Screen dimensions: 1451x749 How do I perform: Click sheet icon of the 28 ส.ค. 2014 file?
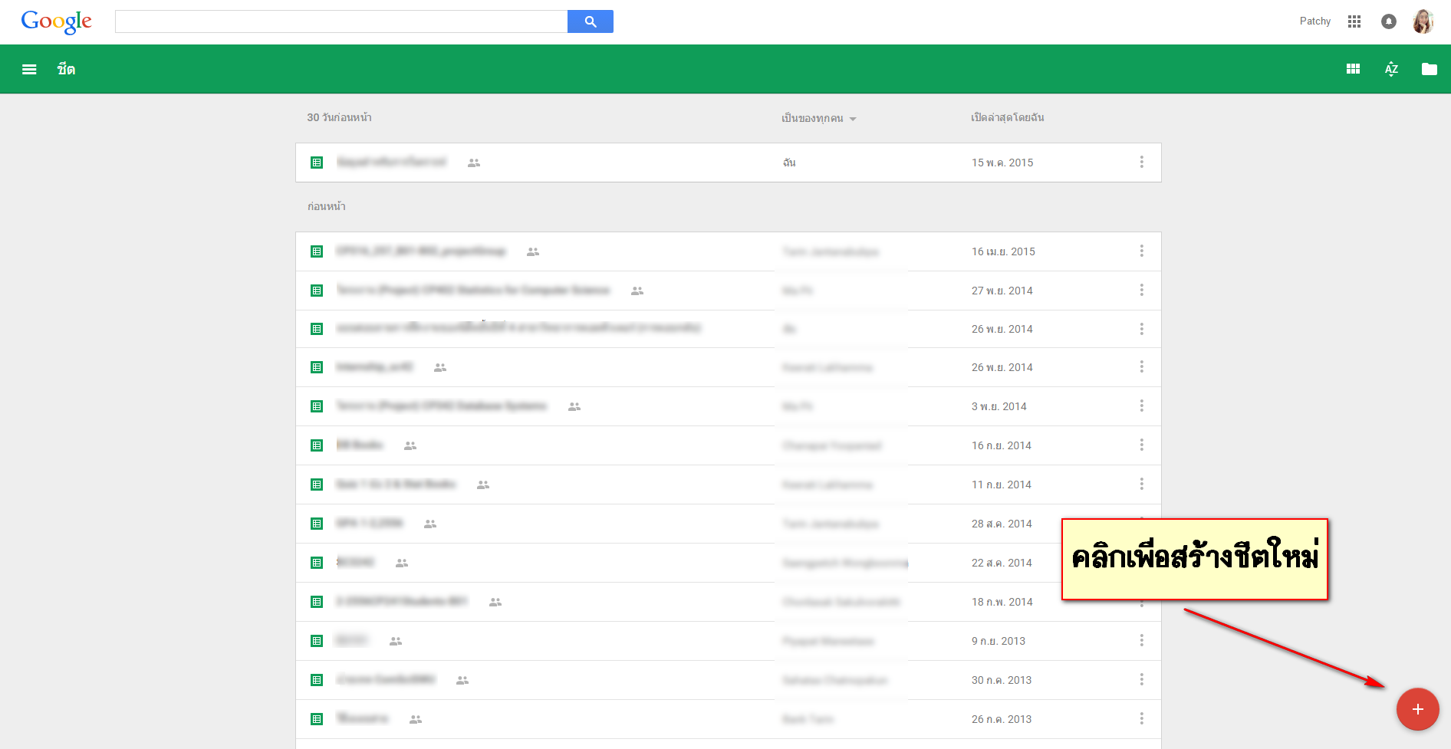(317, 524)
